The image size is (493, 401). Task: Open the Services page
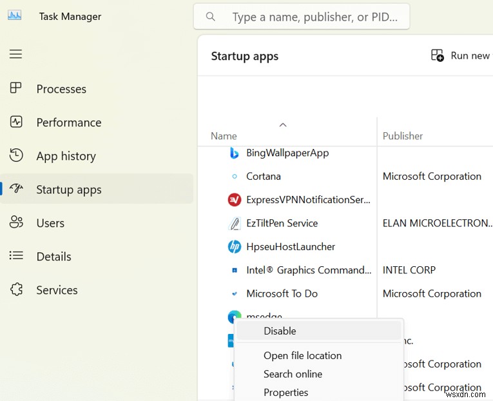click(97, 290)
